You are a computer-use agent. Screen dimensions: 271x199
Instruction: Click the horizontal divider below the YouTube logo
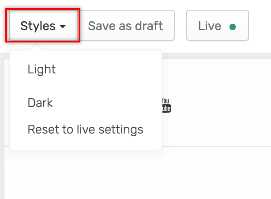click(x=216, y=146)
